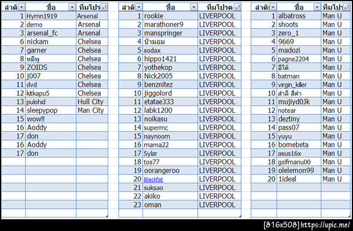
Task: Select the albatross cell
Action: pos(299,16)
